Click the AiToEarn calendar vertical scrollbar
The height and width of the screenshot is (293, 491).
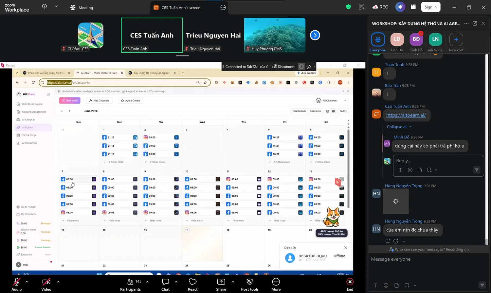tap(348, 168)
